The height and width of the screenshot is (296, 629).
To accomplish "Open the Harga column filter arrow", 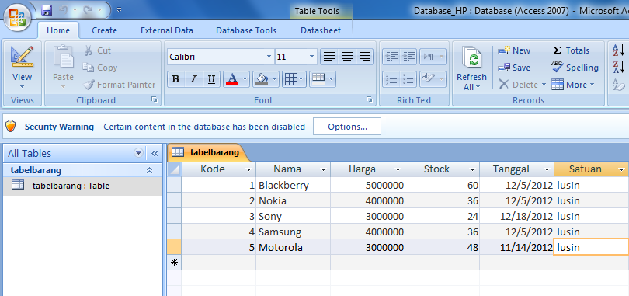I will click(x=398, y=170).
